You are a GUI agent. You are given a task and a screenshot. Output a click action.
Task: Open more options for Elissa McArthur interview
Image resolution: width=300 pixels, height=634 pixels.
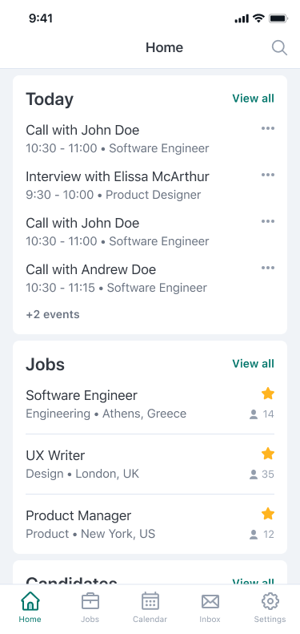point(268,175)
